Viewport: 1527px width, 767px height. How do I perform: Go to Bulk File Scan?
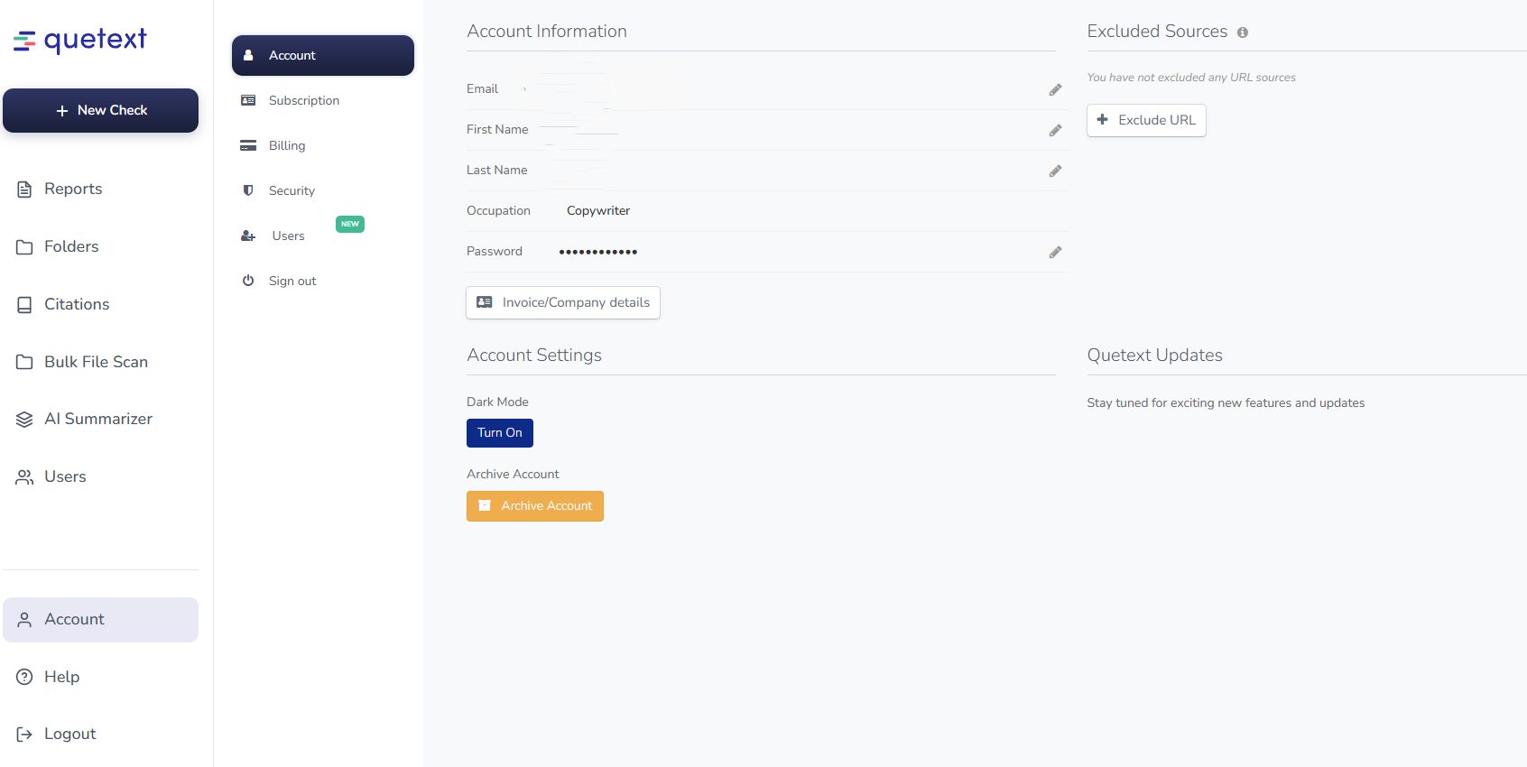(95, 363)
